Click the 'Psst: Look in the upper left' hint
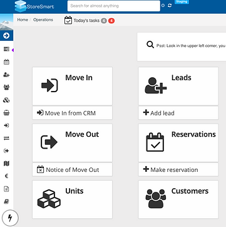The height and width of the screenshot is (227, 226). click(x=191, y=46)
